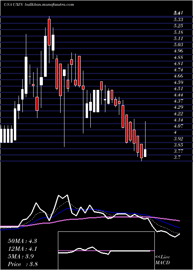Select the 3.7 price axis label
Screen dimensions: 193x270
click(x=177, y=157)
